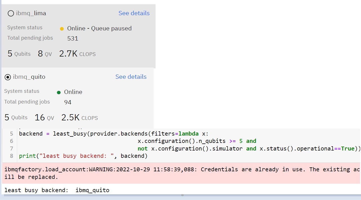Click the pending jobs value 531

click(x=73, y=39)
